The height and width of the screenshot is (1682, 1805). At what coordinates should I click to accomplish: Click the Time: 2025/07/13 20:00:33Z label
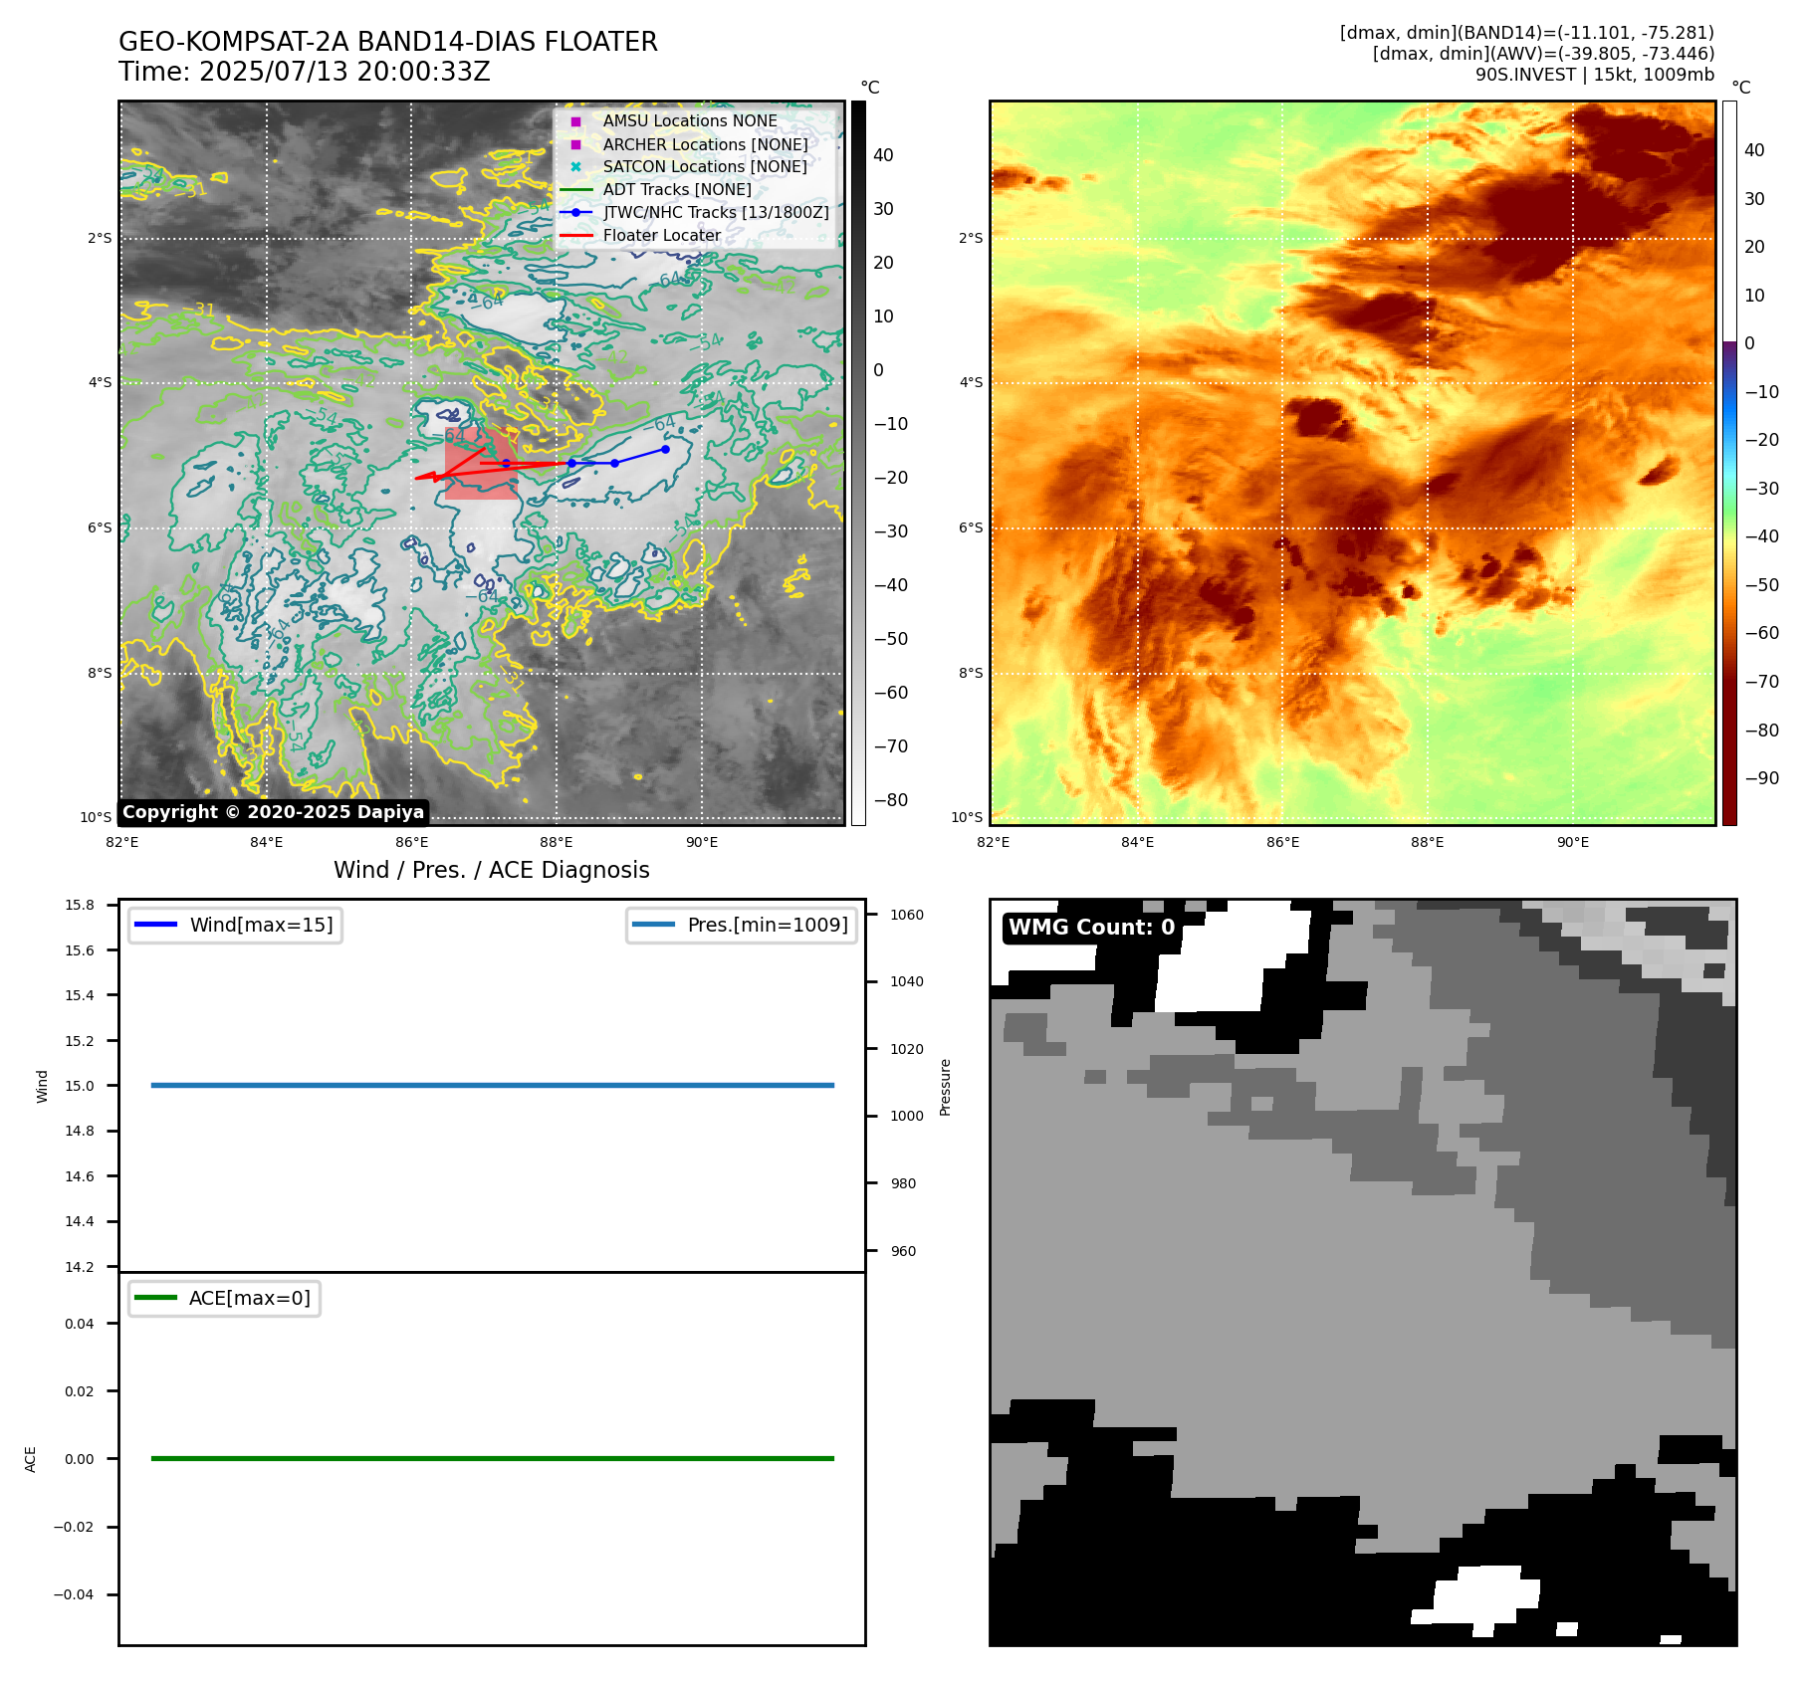[305, 72]
